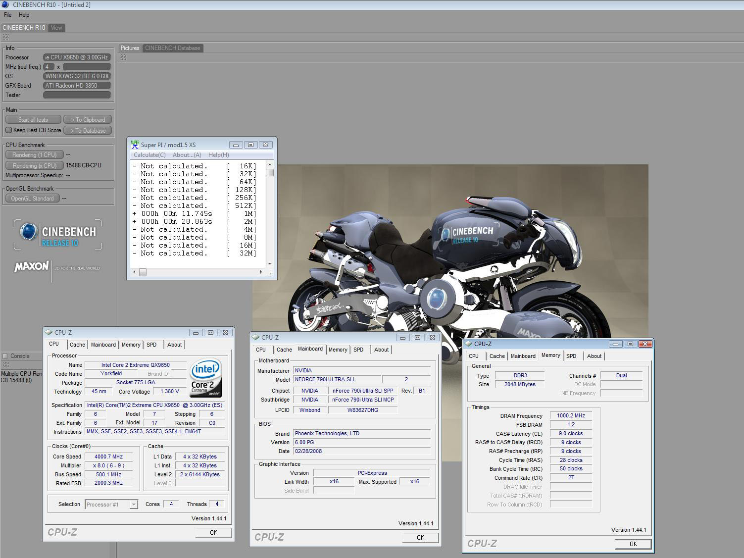Open SPD tab in left CPU-Z window

click(x=151, y=345)
